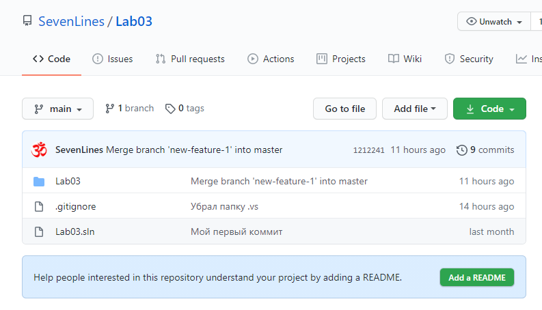542x310 pixels.
Task: Switch to the Projects tab
Action: click(341, 59)
